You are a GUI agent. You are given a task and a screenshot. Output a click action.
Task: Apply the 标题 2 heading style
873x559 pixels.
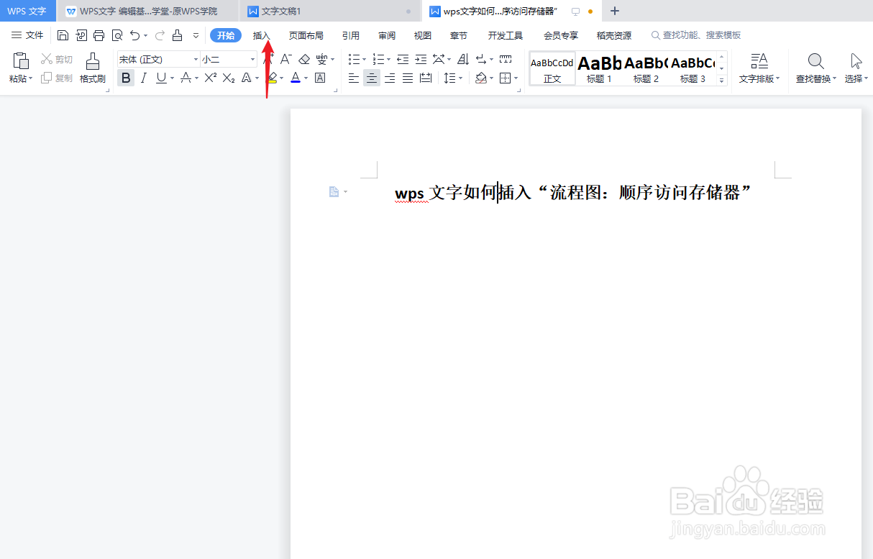[646, 69]
